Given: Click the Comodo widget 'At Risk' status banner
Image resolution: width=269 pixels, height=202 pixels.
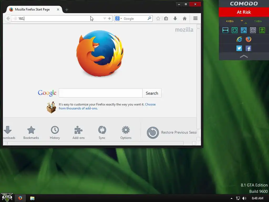Looking at the screenshot, I should coord(244,12).
